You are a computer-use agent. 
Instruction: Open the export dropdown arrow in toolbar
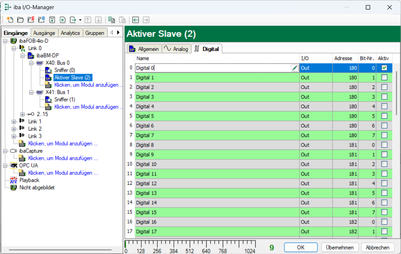pyautogui.click(x=80, y=20)
